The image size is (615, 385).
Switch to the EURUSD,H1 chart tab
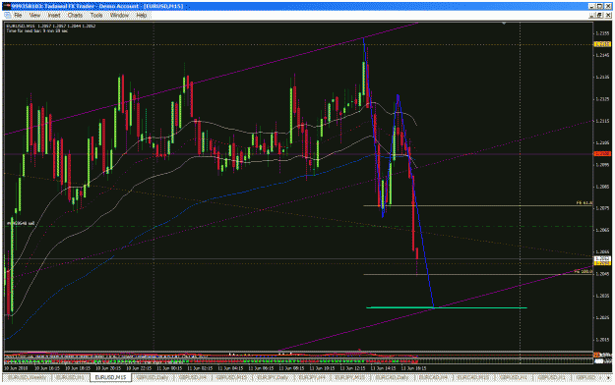70,377
